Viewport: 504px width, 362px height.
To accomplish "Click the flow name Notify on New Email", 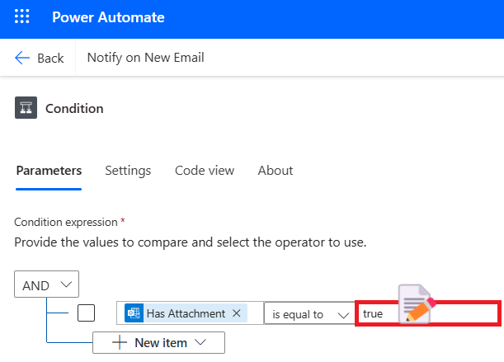I will (146, 58).
